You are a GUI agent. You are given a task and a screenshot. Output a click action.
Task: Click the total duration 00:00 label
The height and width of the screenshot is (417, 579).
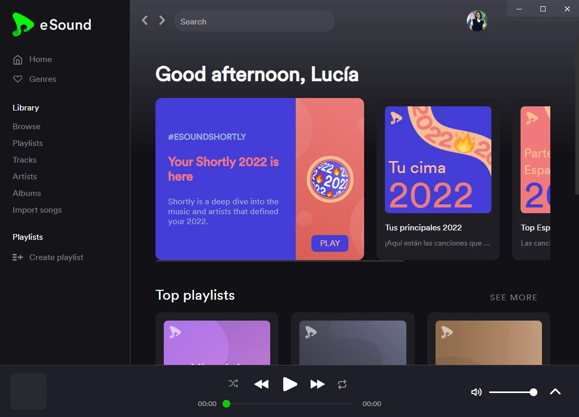click(x=372, y=404)
